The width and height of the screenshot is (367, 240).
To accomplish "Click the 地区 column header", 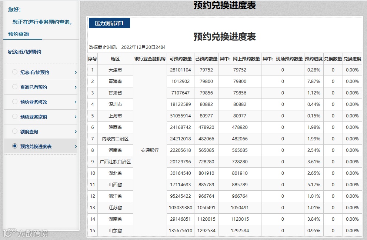I will pos(115,59).
